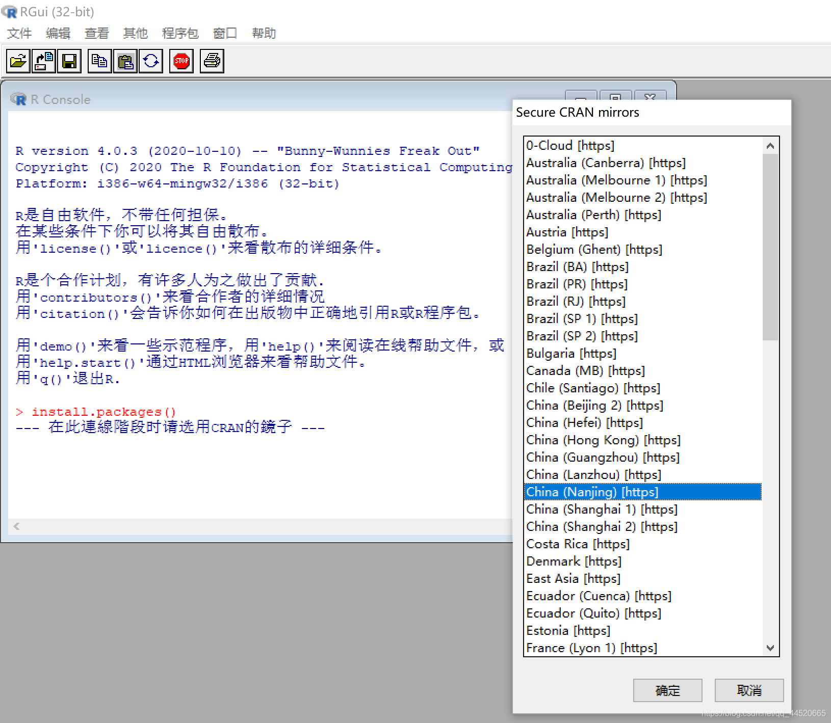Select Australia (Canberra) [https] mirror
The height and width of the screenshot is (723, 831).
[642, 163]
